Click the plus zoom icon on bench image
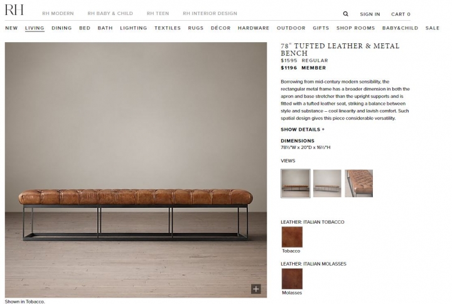The height and width of the screenshot is (304, 452). [256, 289]
